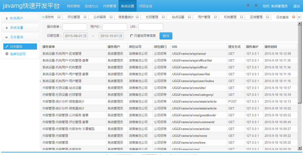Close the 用户管理 tab
The height and width of the screenshot is (155, 303).
click(x=215, y=17)
